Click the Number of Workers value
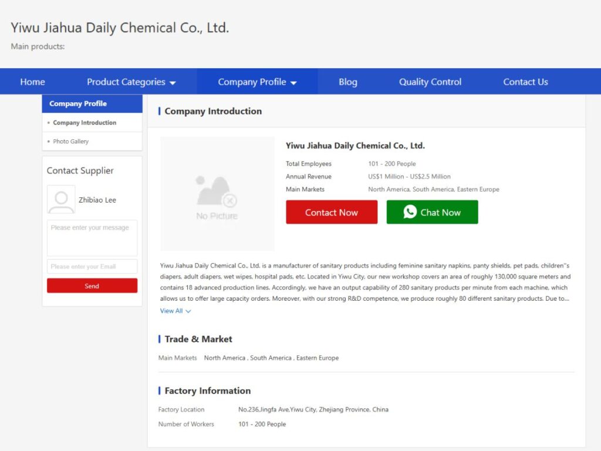Viewport: 601px width, 451px height. coord(262,424)
